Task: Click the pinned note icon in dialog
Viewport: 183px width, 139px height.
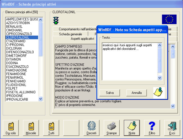Action: click(159, 92)
